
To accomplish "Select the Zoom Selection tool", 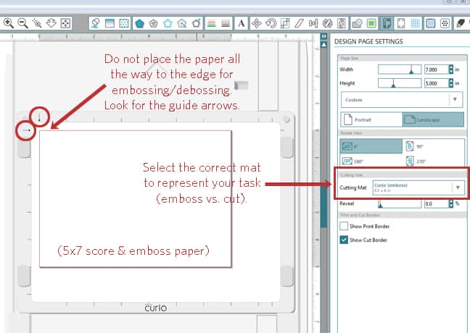I will click(37, 23).
